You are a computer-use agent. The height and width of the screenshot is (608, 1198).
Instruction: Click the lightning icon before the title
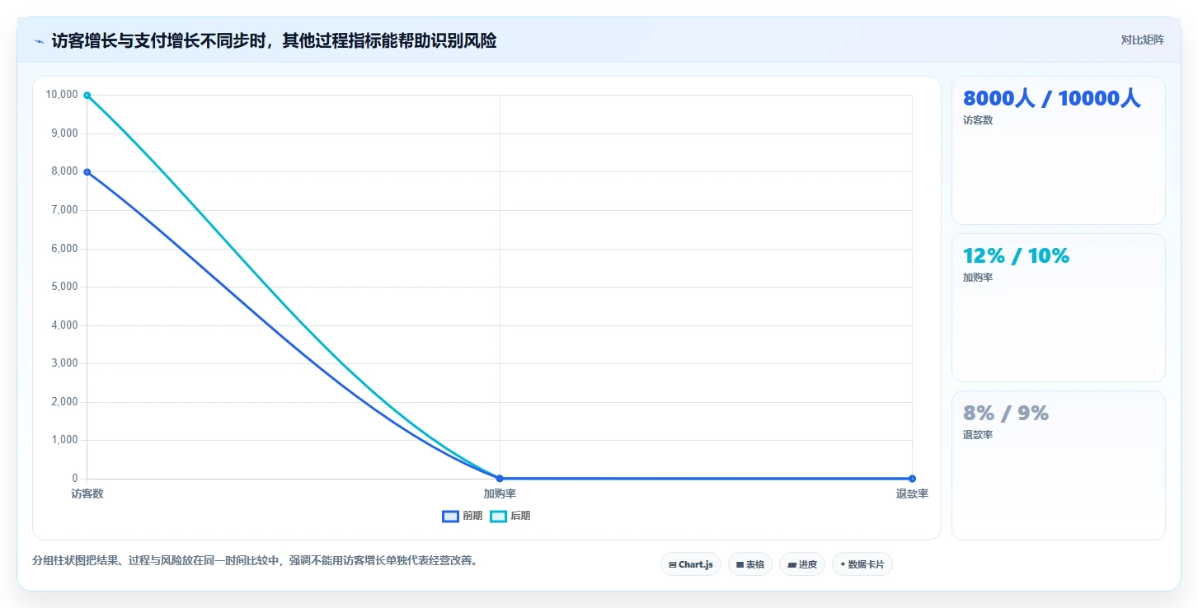[x=39, y=41]
